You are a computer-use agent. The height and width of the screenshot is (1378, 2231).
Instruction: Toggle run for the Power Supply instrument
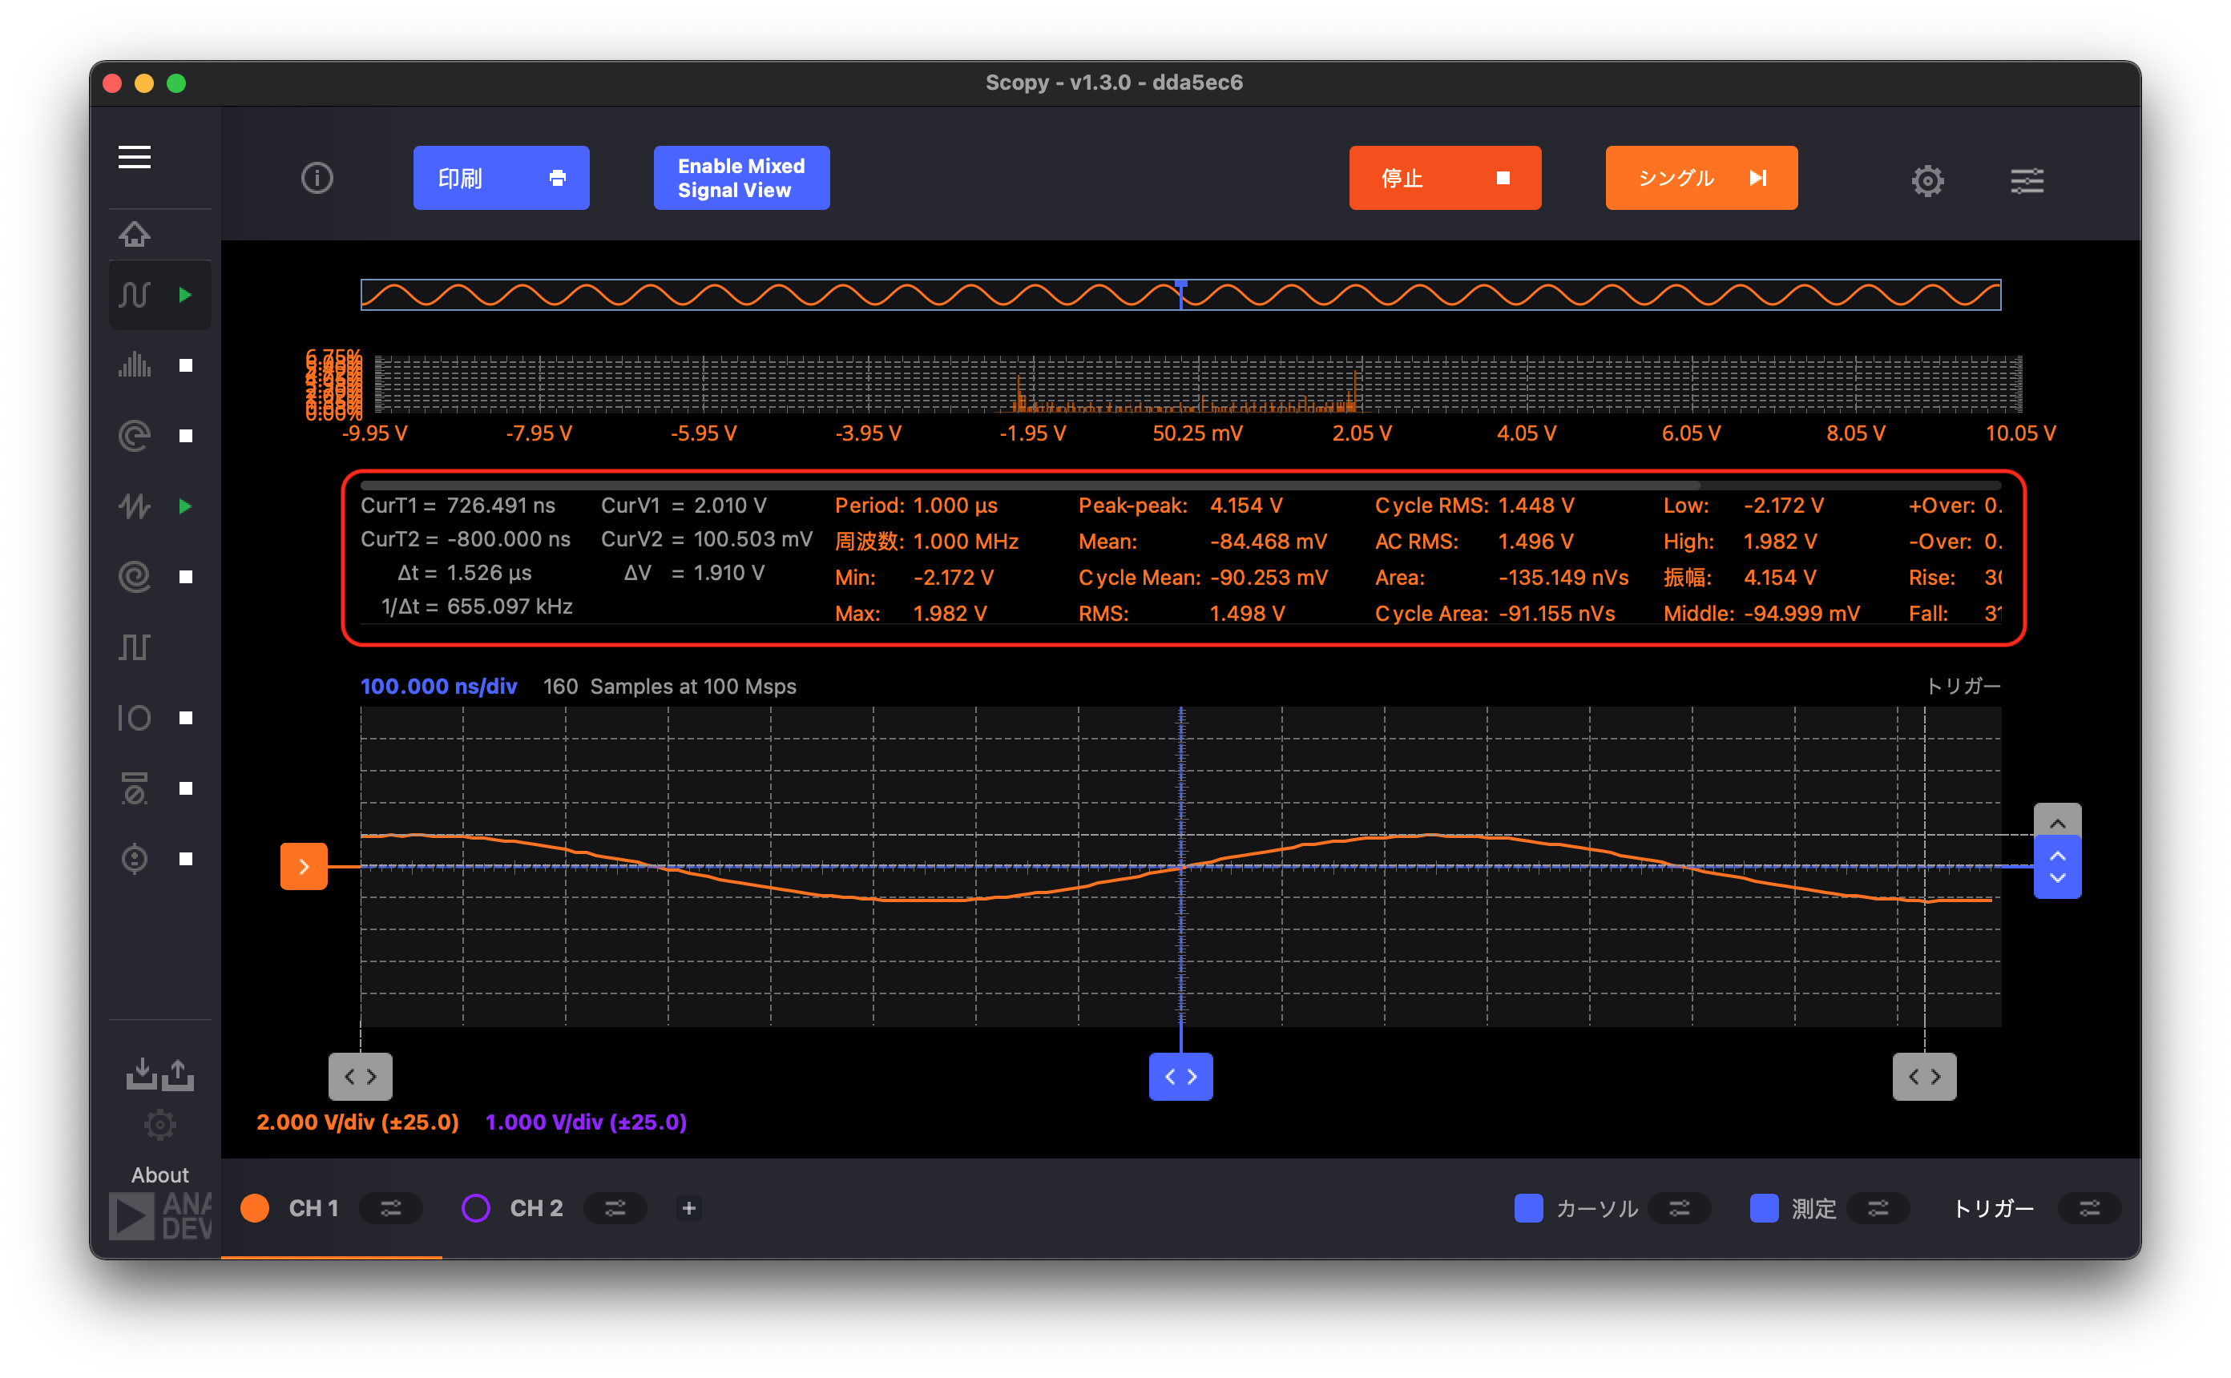[186, 859]
